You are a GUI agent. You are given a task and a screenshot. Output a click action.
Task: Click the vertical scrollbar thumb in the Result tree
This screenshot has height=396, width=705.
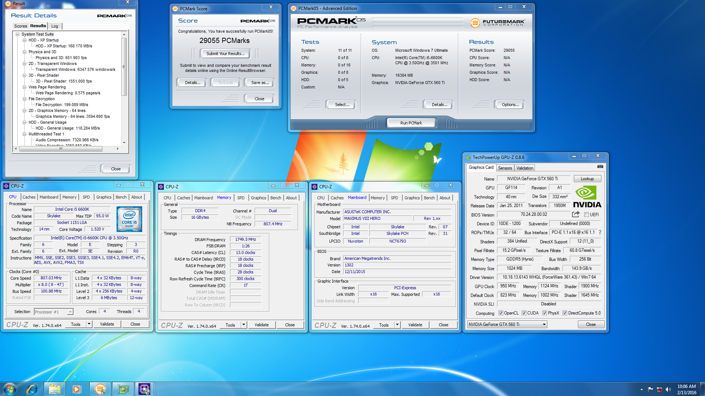pos(124,66)
